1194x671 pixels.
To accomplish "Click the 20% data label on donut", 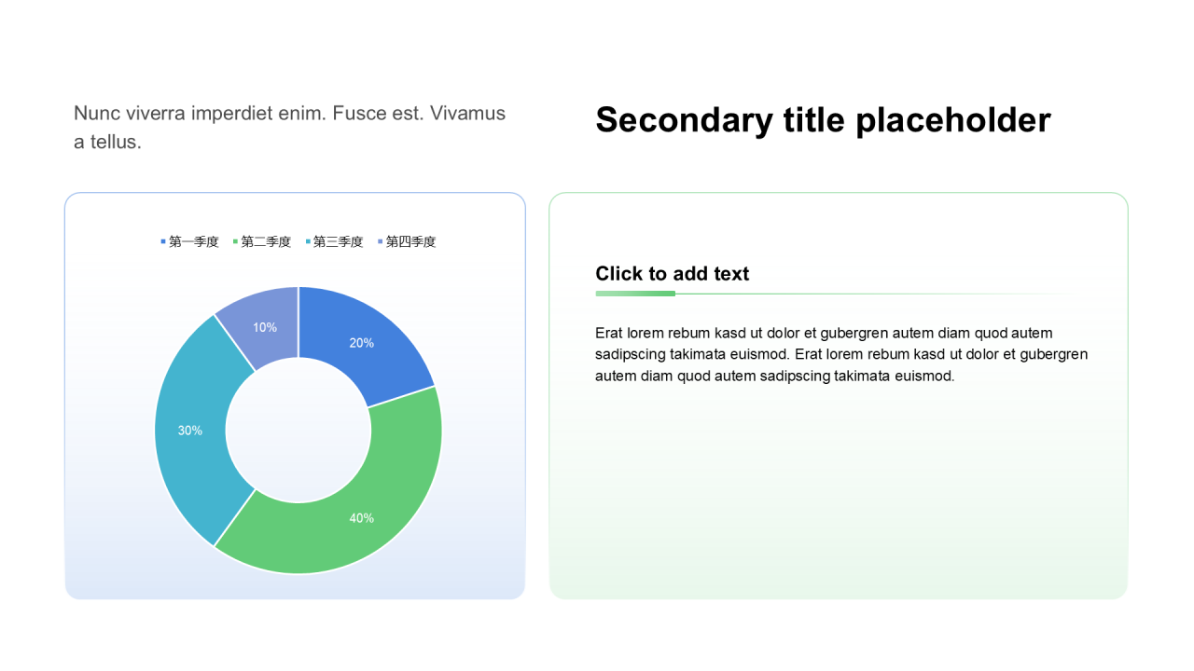I will pyautogui.click(x=362, y=343).
